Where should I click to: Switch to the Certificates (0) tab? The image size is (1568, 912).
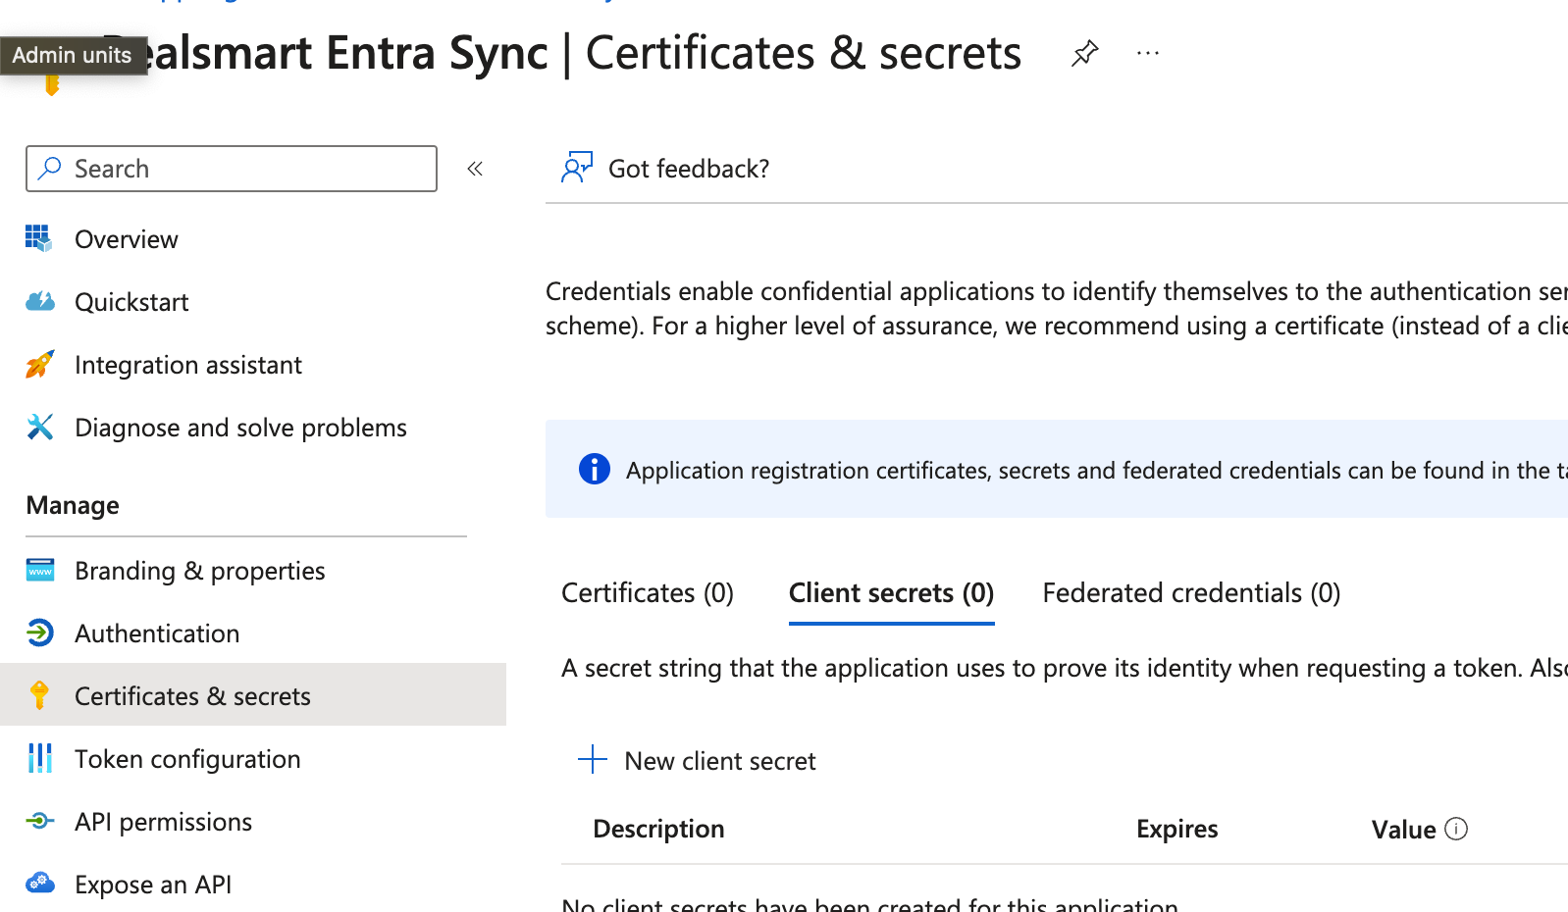647,593
